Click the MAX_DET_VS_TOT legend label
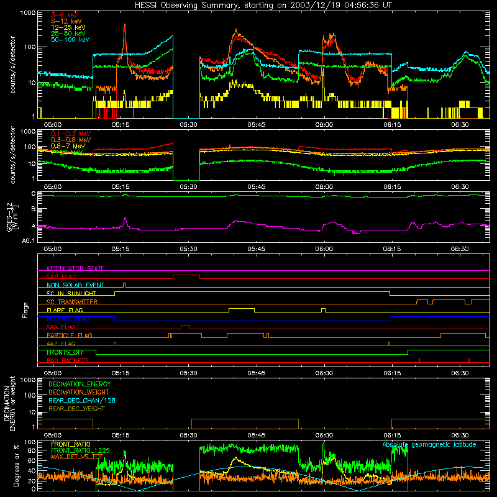Image resolution: width=497 pixels, height=497 pixels. coord(77,457)
